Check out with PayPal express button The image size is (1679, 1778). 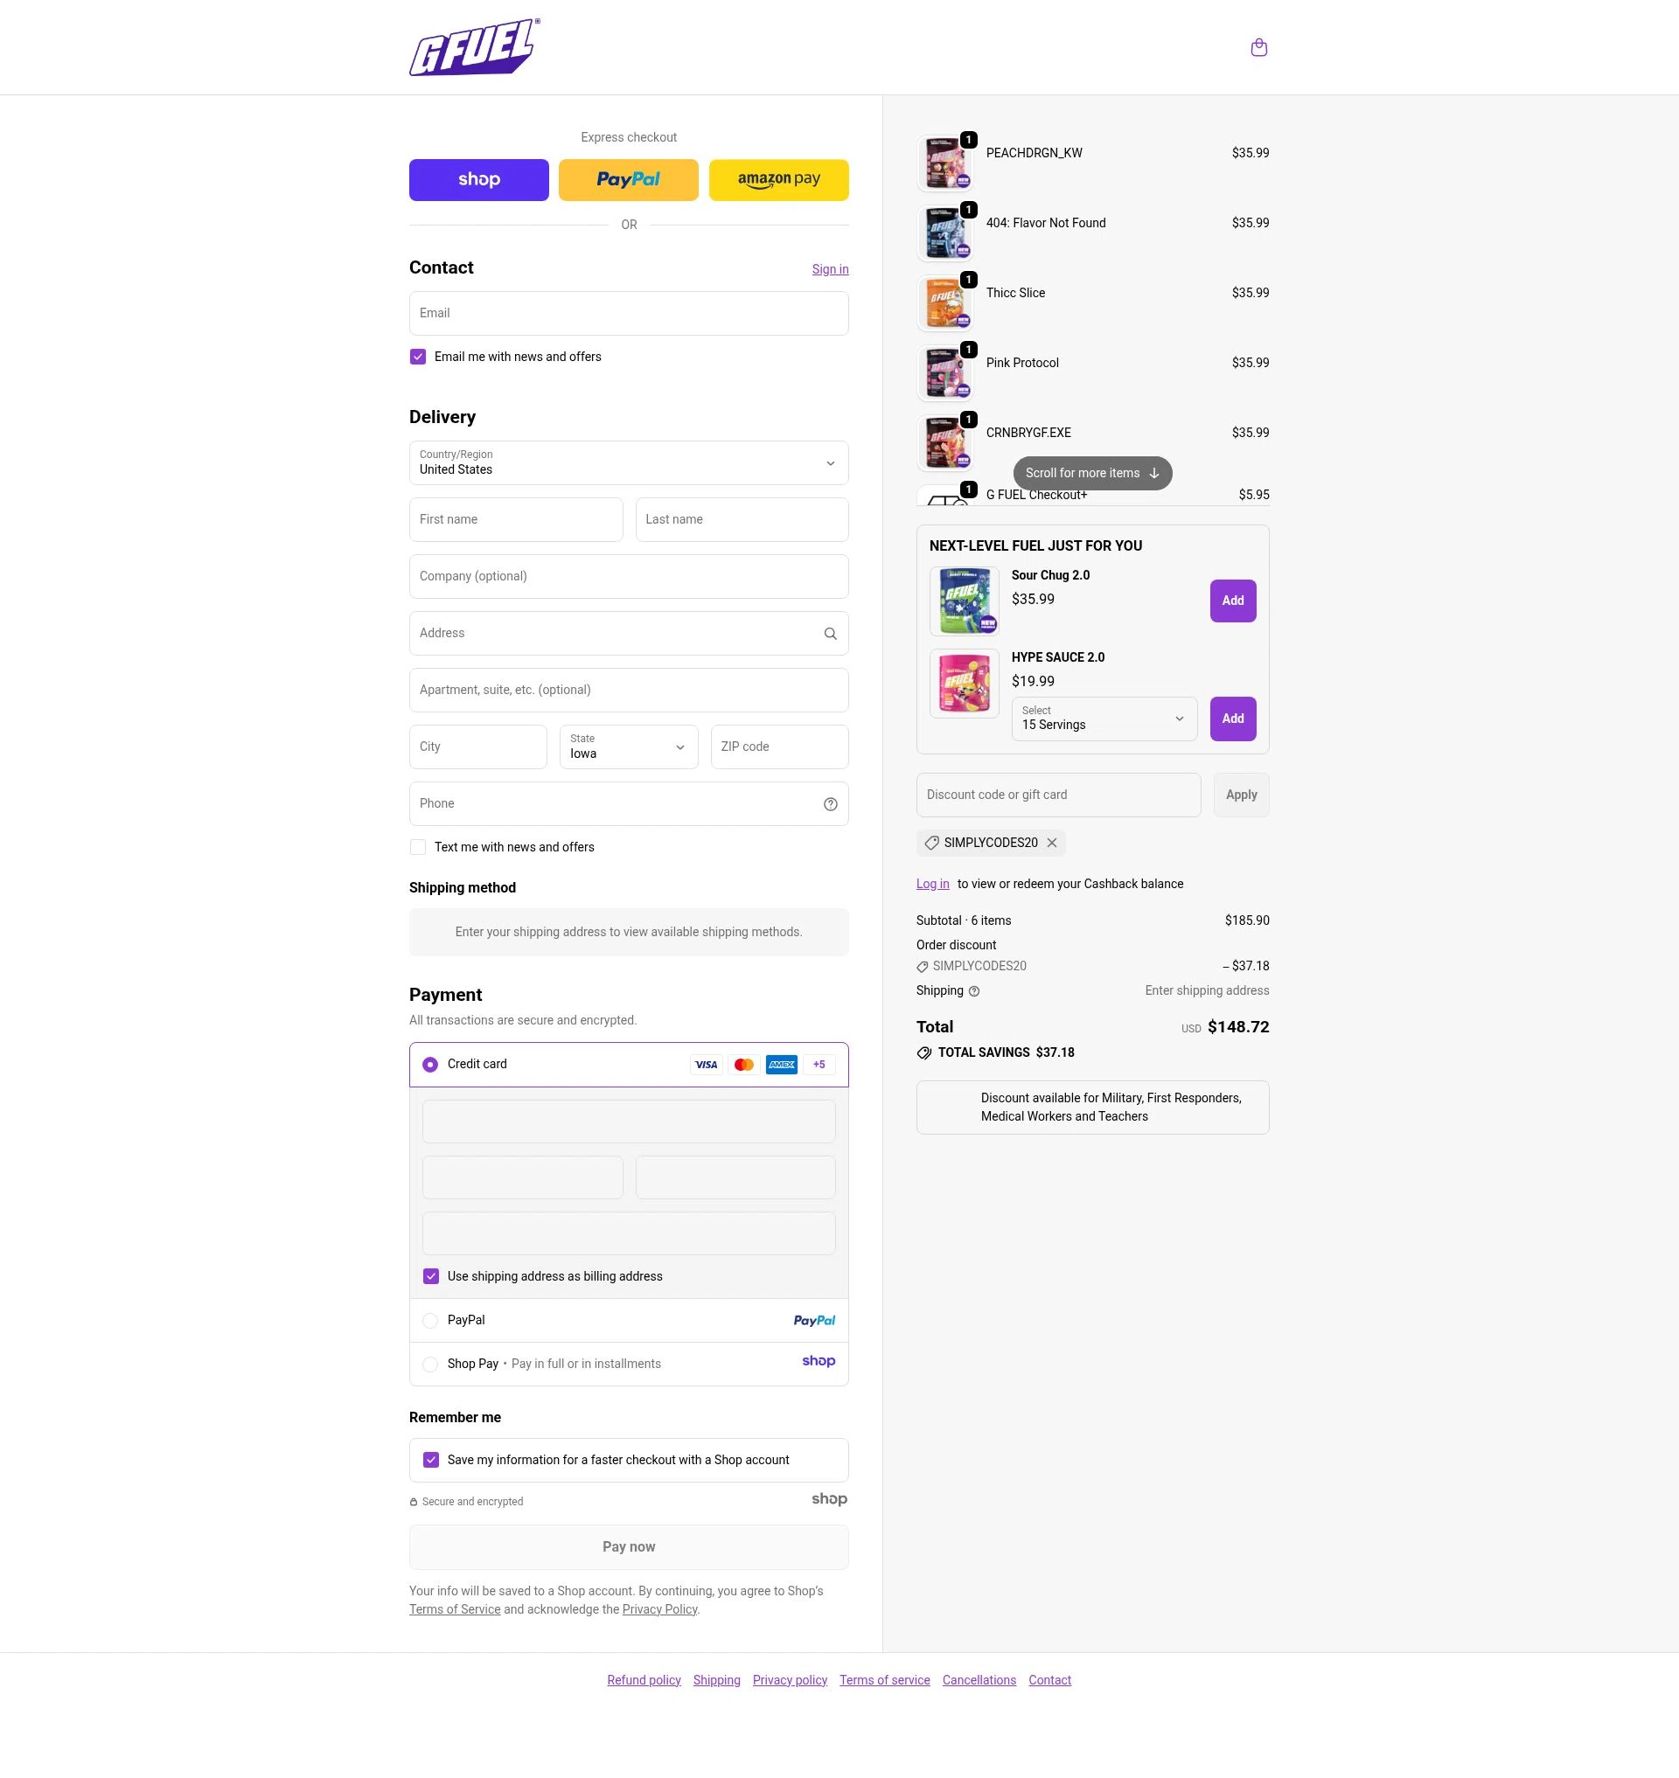click(627, 180)
